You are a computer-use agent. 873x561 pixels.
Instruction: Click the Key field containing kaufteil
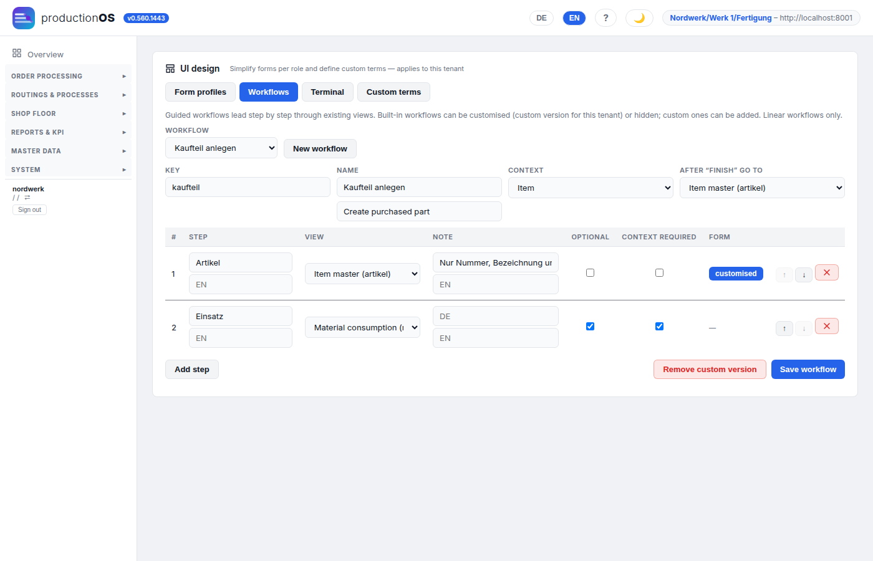248,187
